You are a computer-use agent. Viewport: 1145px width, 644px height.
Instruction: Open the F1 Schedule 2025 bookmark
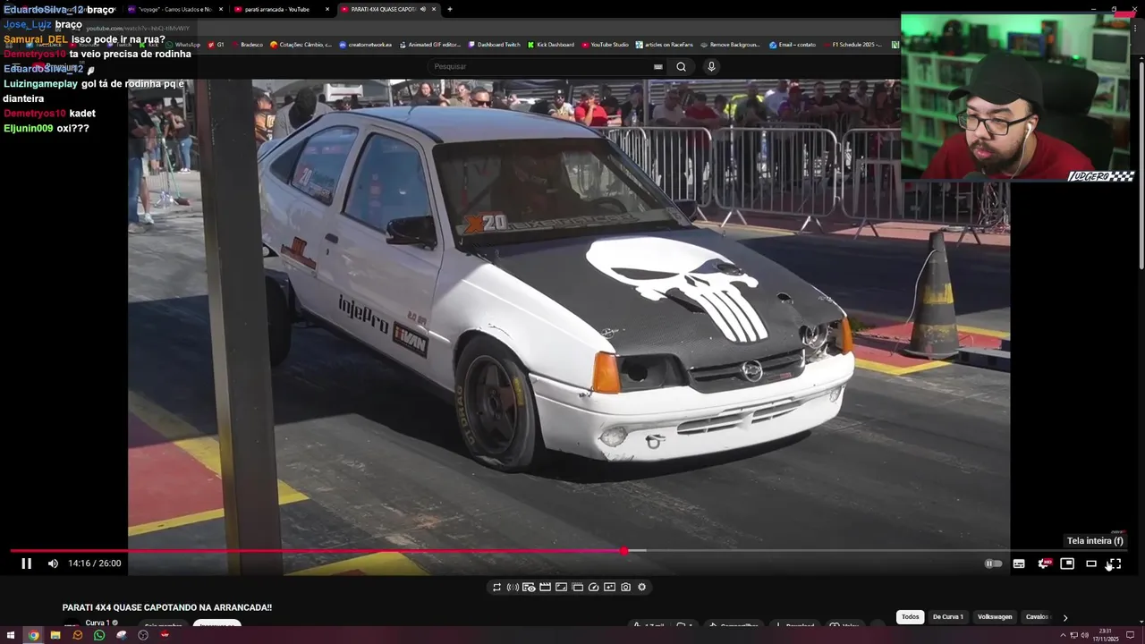(853, 45)
